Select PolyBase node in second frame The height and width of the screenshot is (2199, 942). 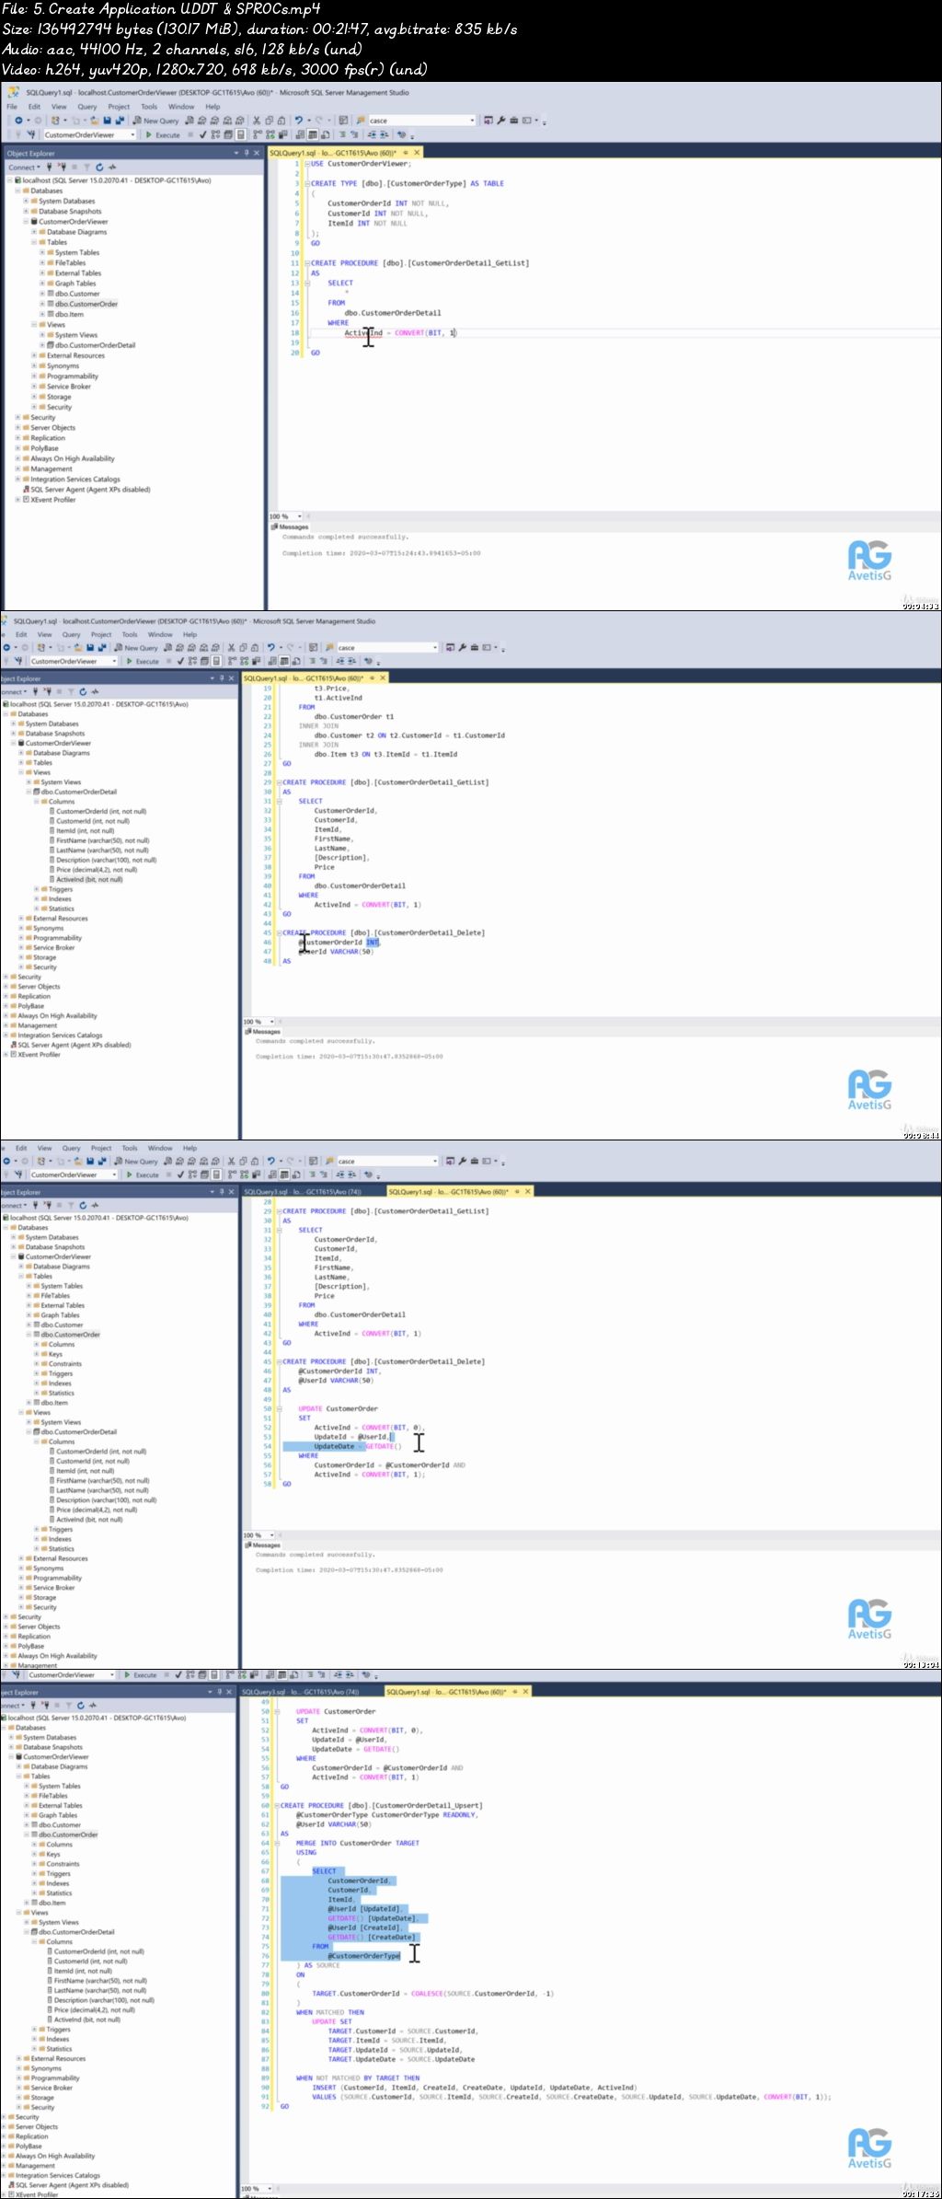pos(26,1006)
